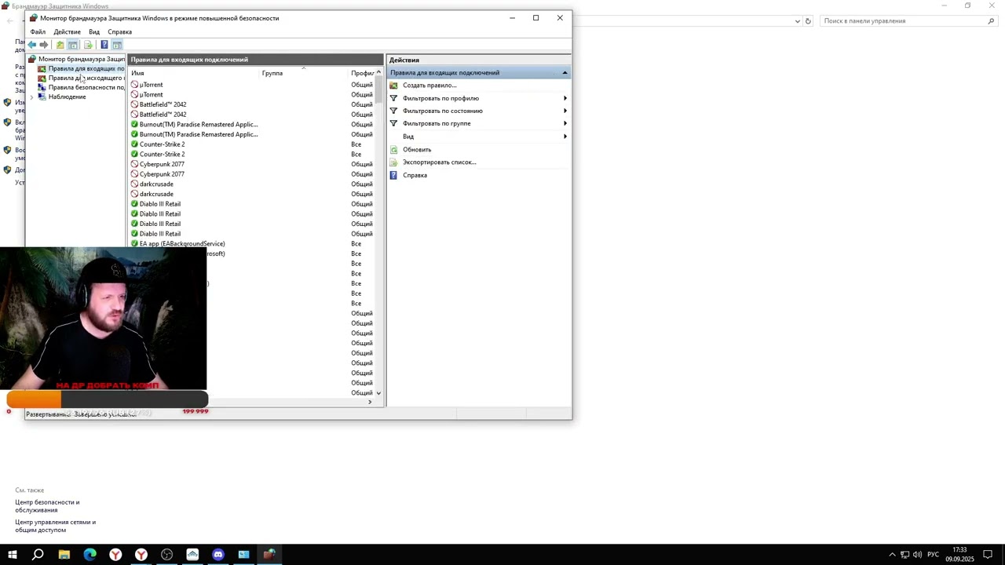Sort rules by Имя column header

coord(194,73)
